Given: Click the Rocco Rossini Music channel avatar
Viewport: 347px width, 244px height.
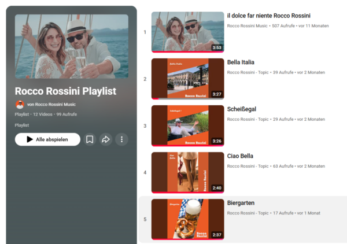Looking at the screenshot, I should point(20,105).
